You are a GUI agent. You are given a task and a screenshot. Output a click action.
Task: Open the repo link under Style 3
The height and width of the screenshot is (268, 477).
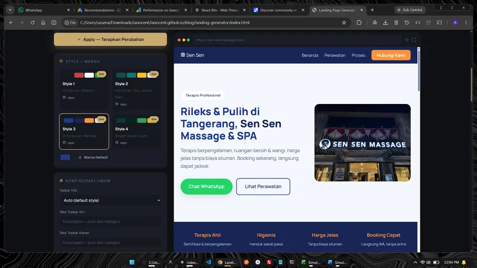coord(68,143)
